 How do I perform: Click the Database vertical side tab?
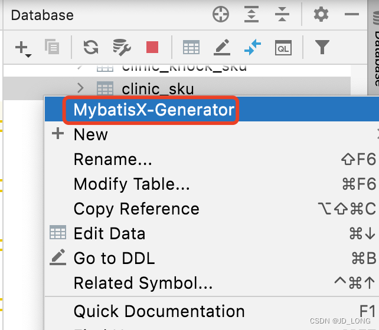tap(374, 48)
